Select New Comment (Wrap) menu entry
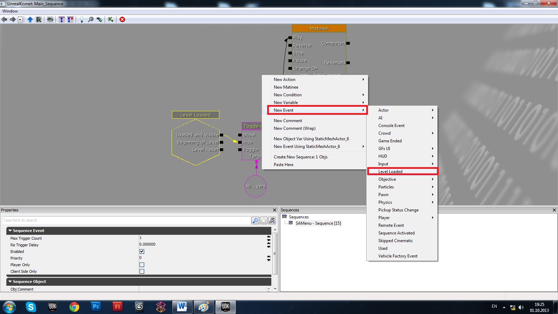Viewport: 558px width, 314px height. coord(315,128)
